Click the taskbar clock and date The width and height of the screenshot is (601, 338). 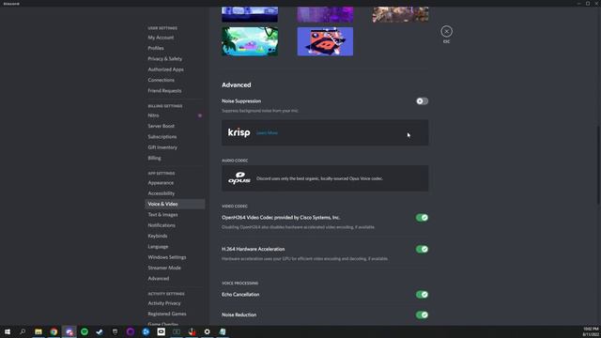pyautogui.click(x=591, y=331)
